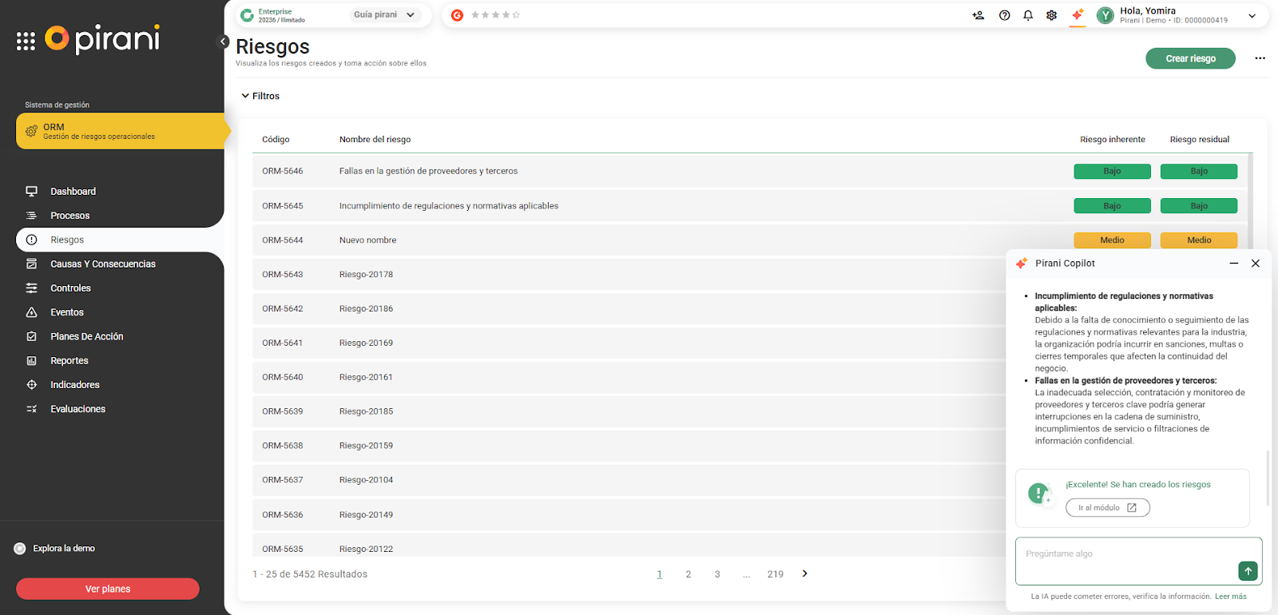Expand the user account chevron

click(x=1252, y=16)
